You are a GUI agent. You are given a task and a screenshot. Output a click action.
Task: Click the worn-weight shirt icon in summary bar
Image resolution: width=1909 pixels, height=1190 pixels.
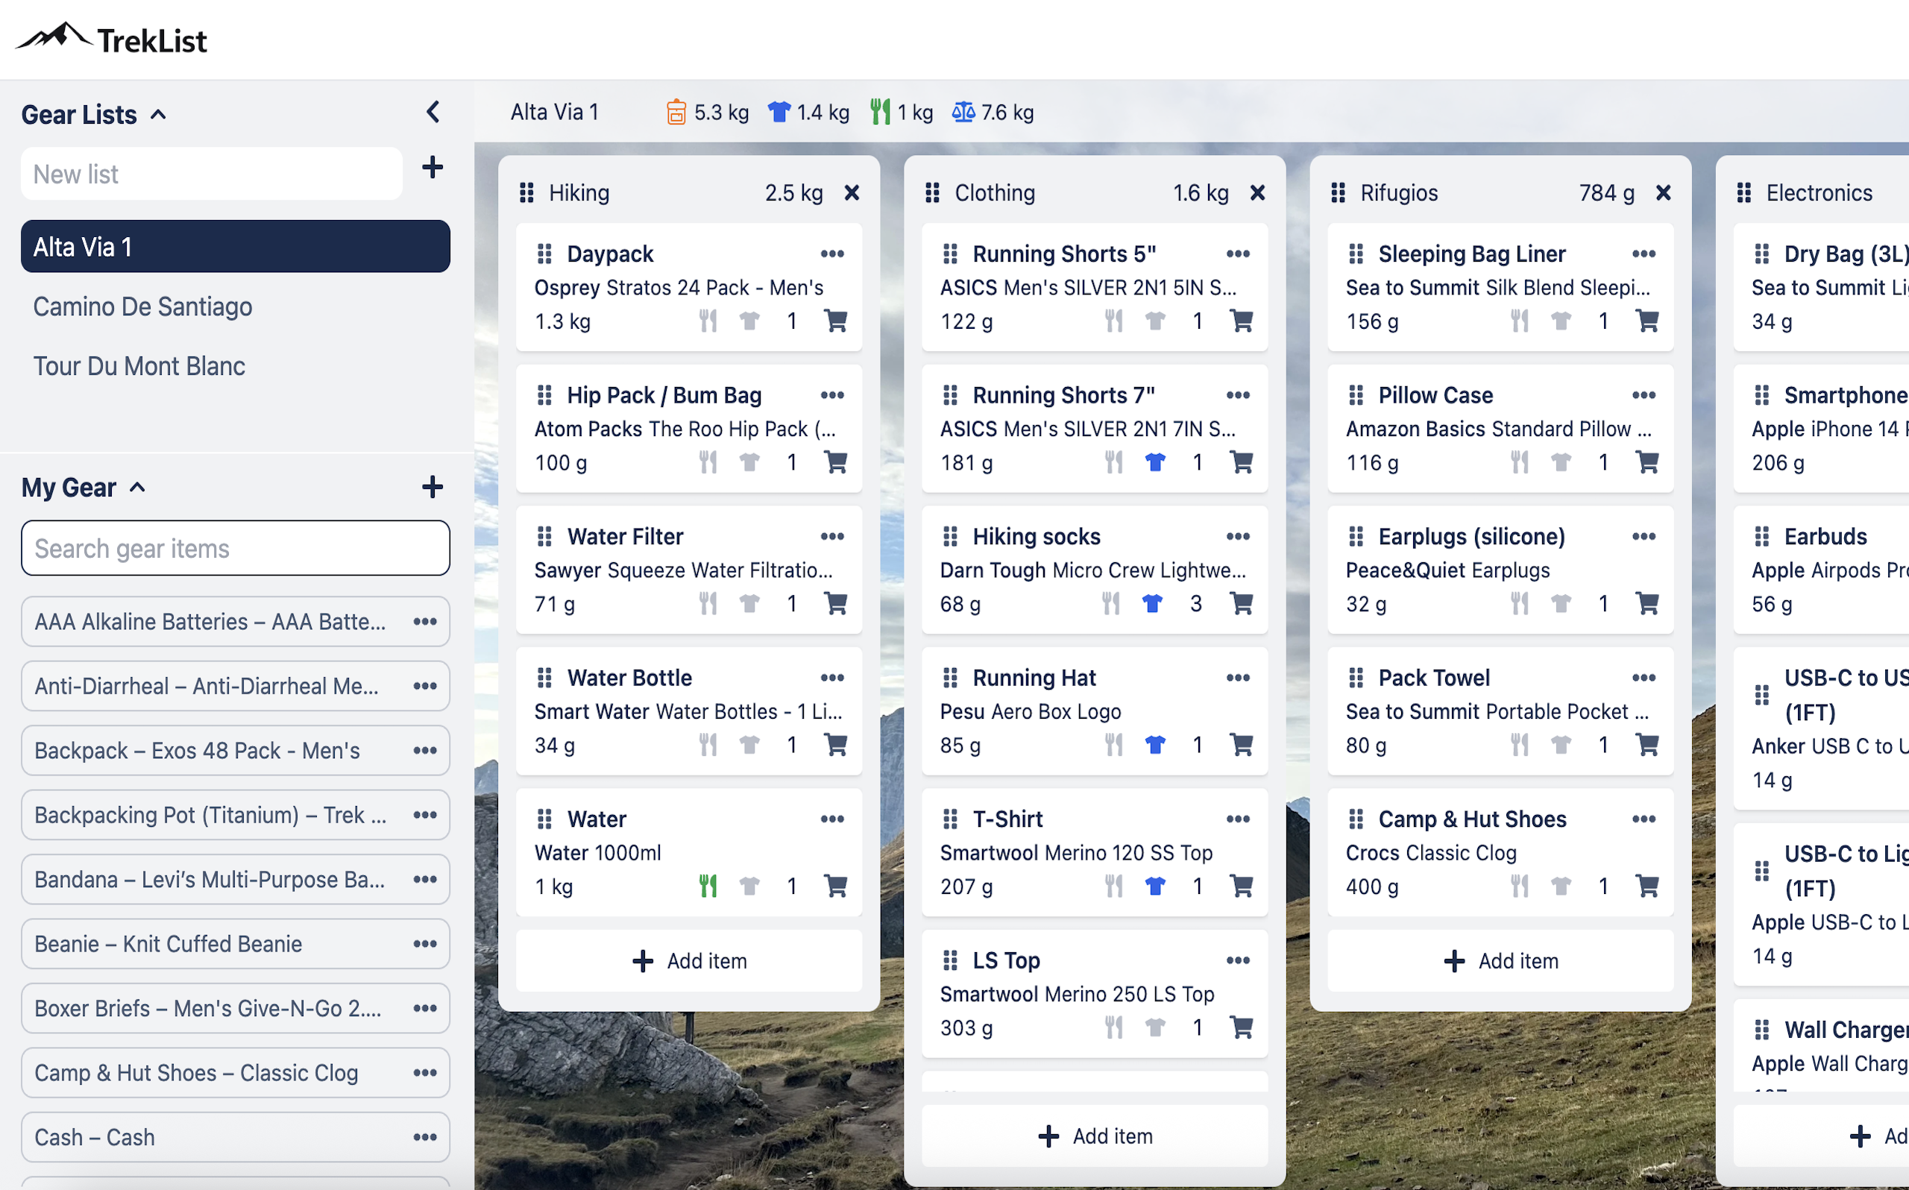click(x=779, y=112)
